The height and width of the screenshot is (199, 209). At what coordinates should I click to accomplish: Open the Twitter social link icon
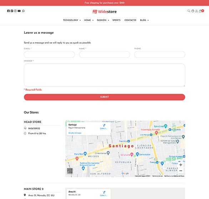[12, 11]
